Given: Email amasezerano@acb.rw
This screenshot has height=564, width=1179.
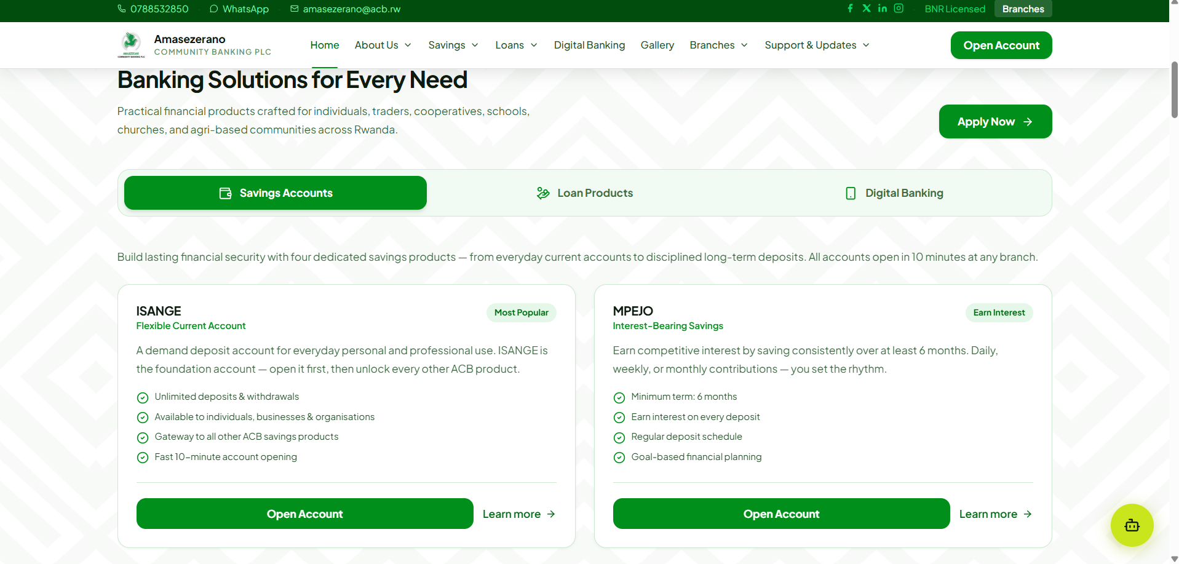Looking at the screenshot, I should pyautogui.click(x=346, y=9).
